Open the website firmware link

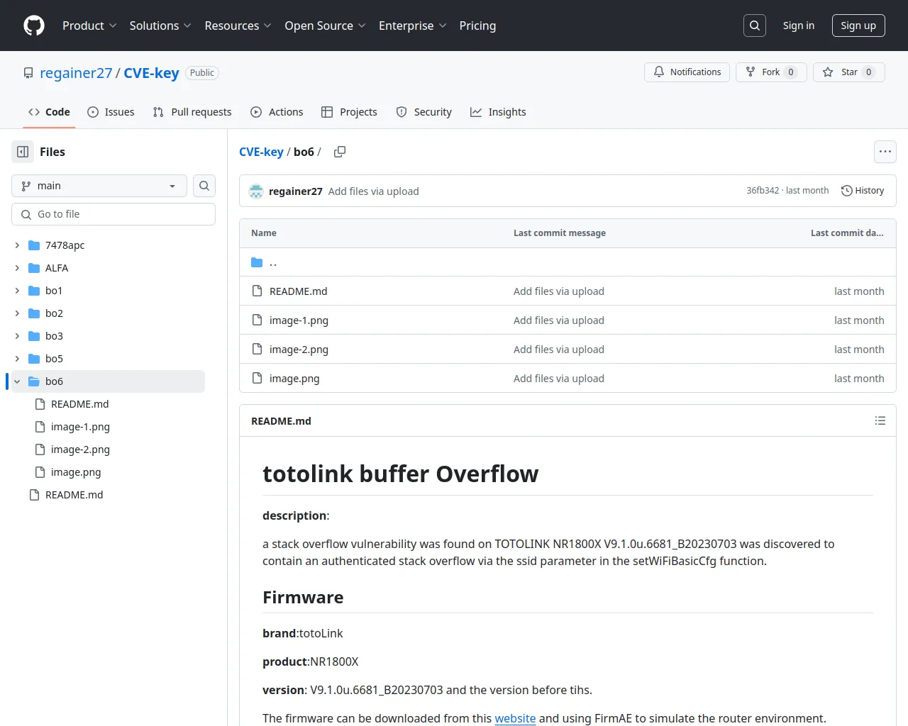(x=515, y=718)
